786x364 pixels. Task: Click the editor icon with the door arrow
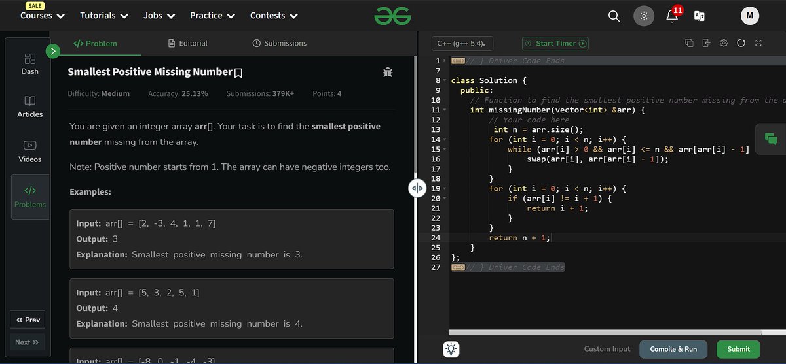706,43
